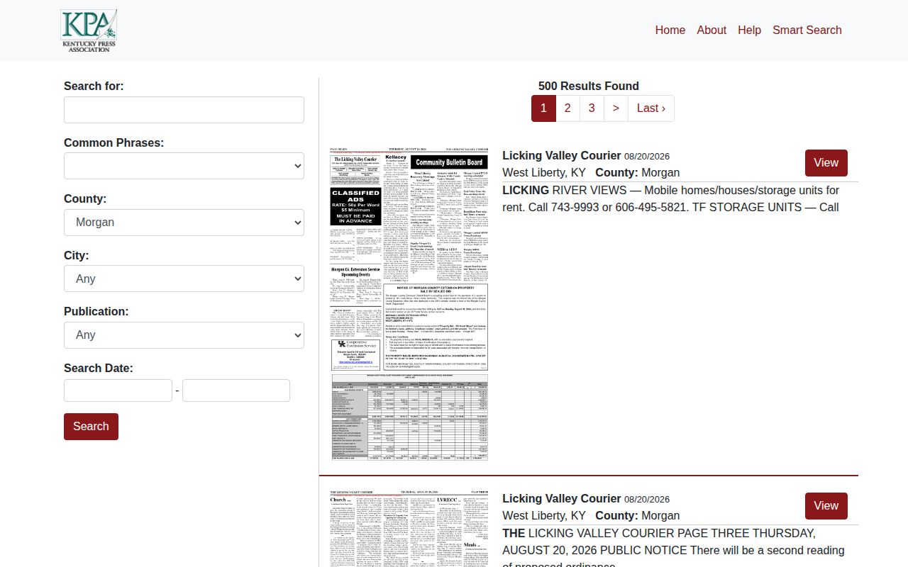Screen dimensions: 908x567
Task: Expand the City dropdown set to Any
Action: [184, 279]
